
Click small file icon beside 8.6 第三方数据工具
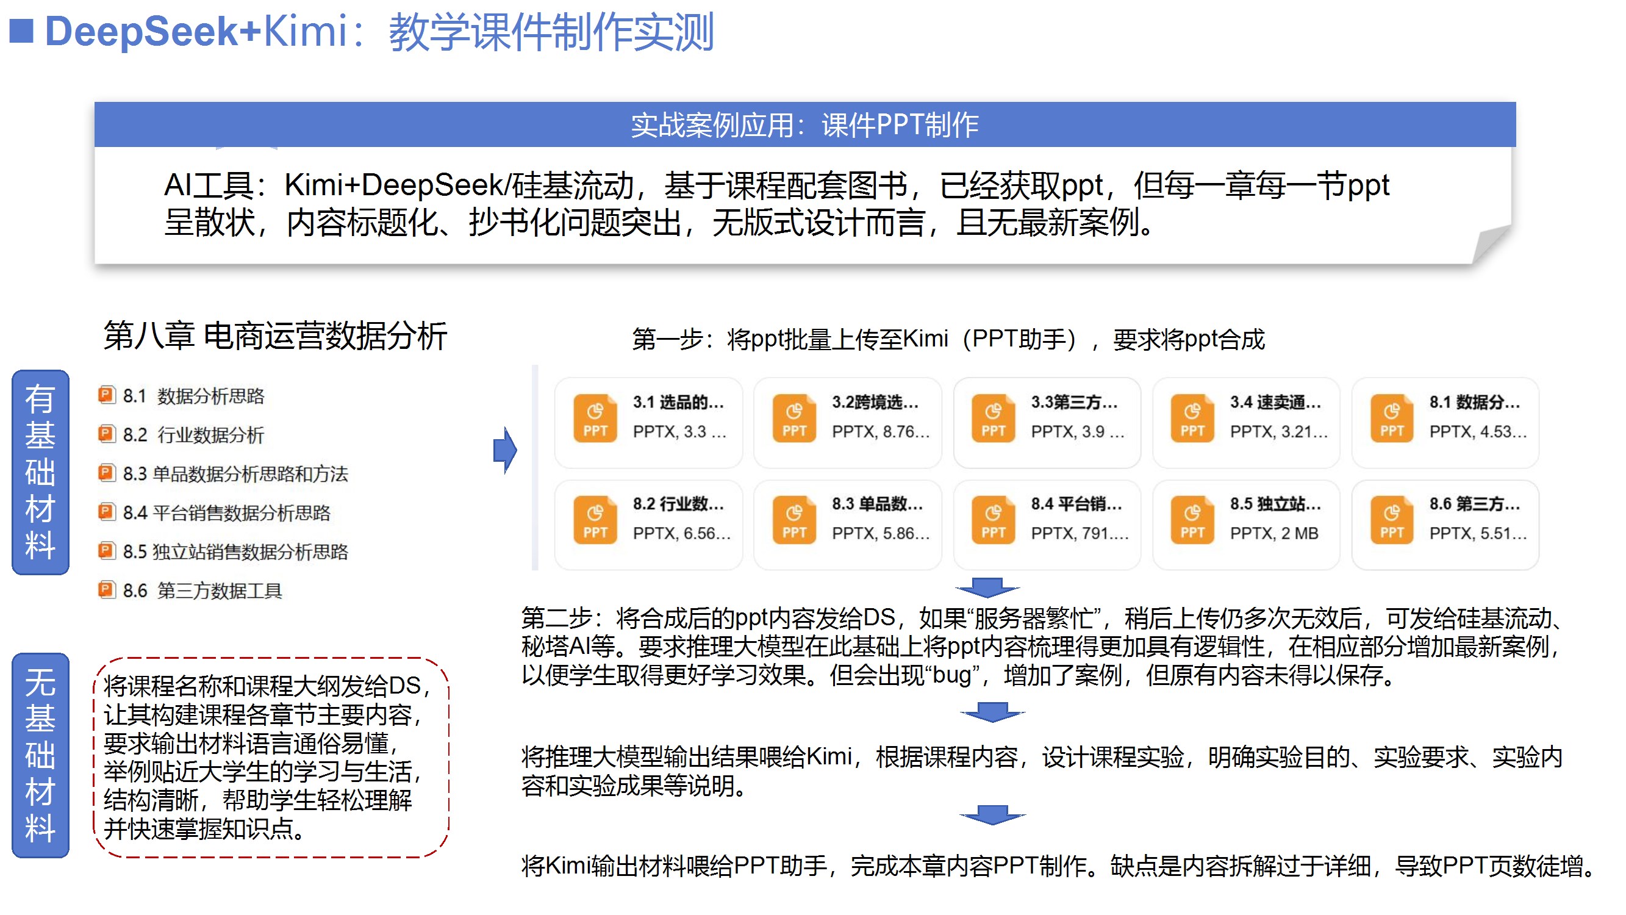(x=106, y=590)
